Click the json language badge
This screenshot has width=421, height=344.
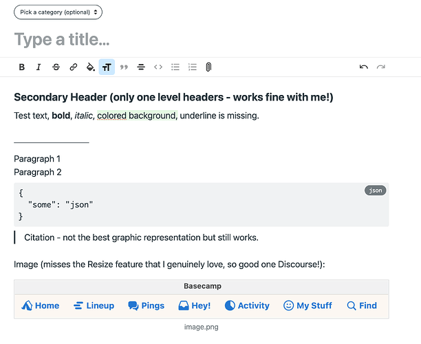(x=375, y=191)
